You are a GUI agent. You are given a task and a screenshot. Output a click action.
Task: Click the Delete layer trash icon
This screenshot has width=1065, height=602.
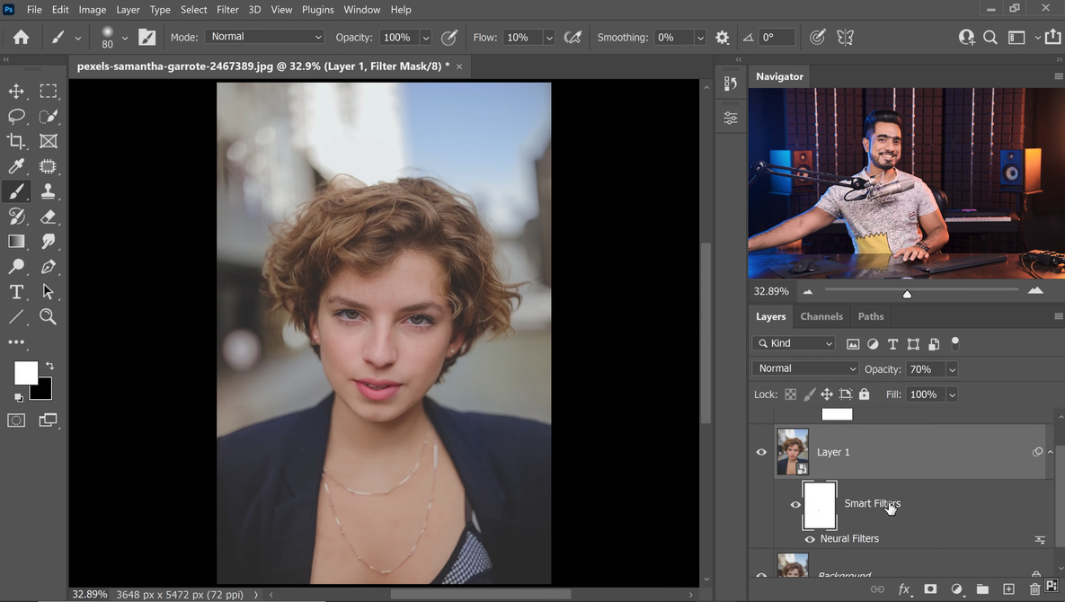tap(1034, 589)
